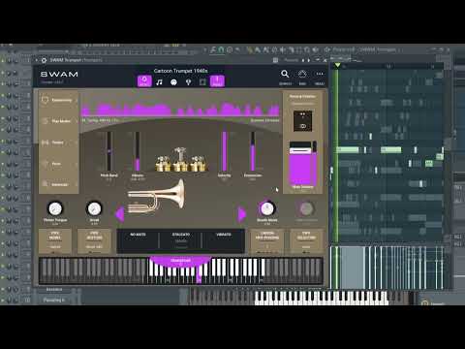465x349 pixels.
Task: Open plugin menu arrow left of gear icon
Action: pyautogui.click(x=36, y=60)
